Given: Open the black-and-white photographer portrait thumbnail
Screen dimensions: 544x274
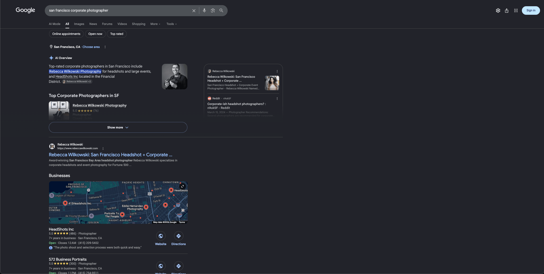Looking at the screenshot, I should pos(175,77).
